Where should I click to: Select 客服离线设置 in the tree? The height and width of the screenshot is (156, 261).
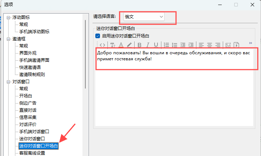pyautogui.click(x=32, y=153)
